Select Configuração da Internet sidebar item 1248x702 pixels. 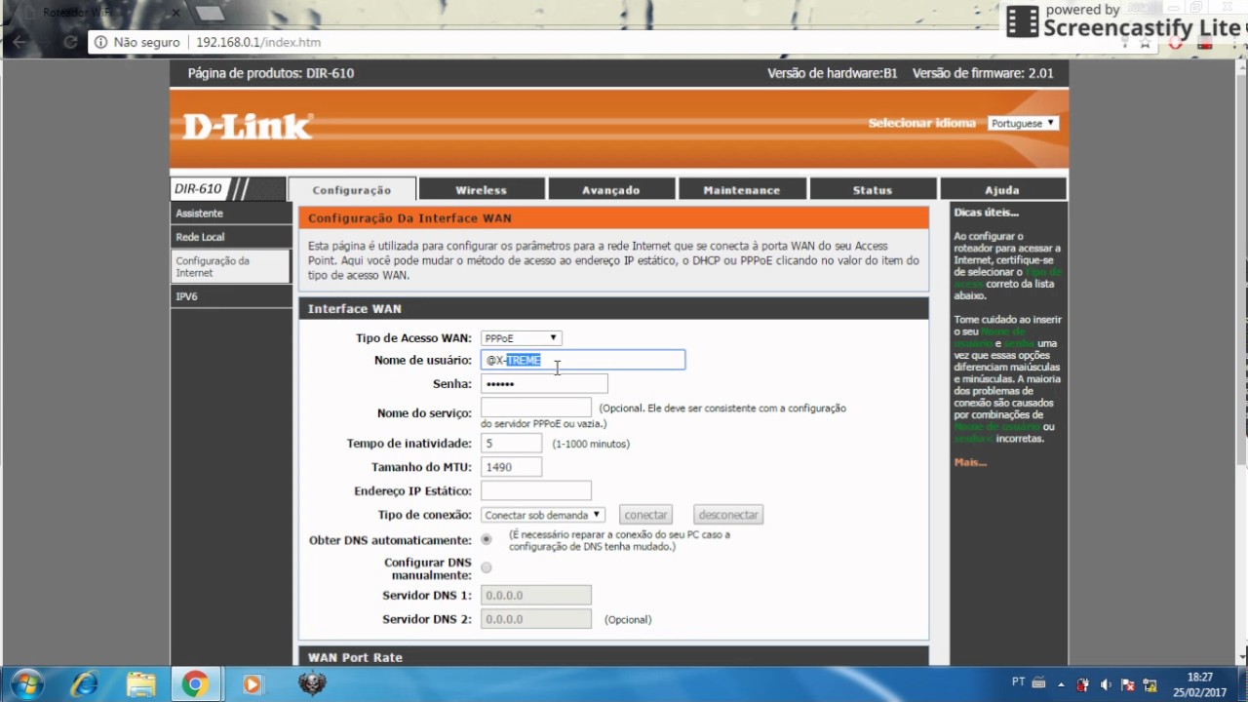point(230,266)
